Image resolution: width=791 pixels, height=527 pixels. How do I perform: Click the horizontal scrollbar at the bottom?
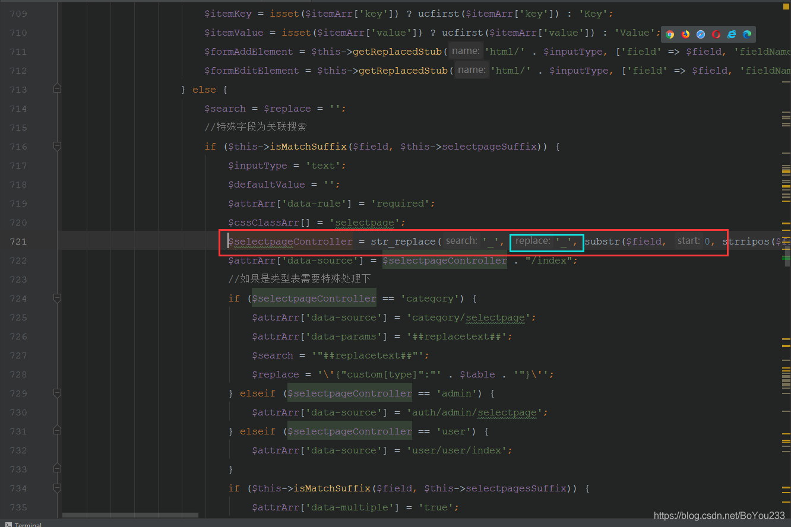131,515
